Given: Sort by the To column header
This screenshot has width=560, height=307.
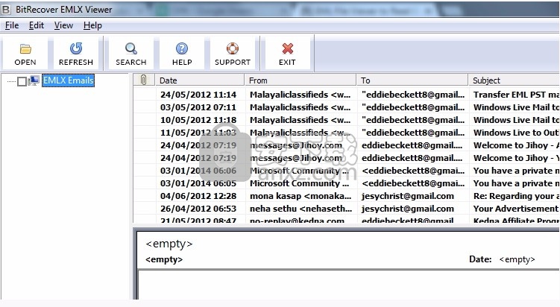Looking at the screenshot, I should tap(412, 80).
